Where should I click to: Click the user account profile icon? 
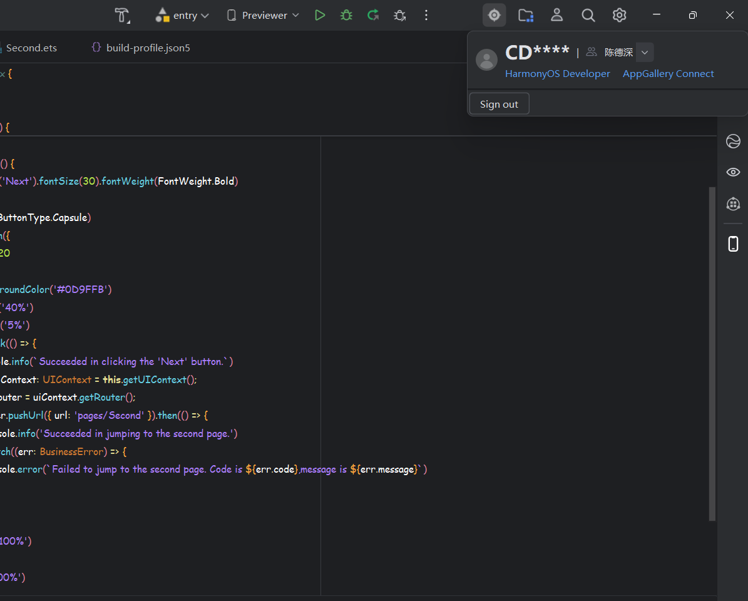click(556, 15)
